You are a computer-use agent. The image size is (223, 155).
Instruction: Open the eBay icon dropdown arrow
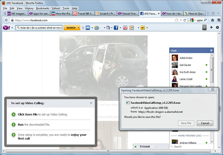pyautogui.click(x=147, y=28)
